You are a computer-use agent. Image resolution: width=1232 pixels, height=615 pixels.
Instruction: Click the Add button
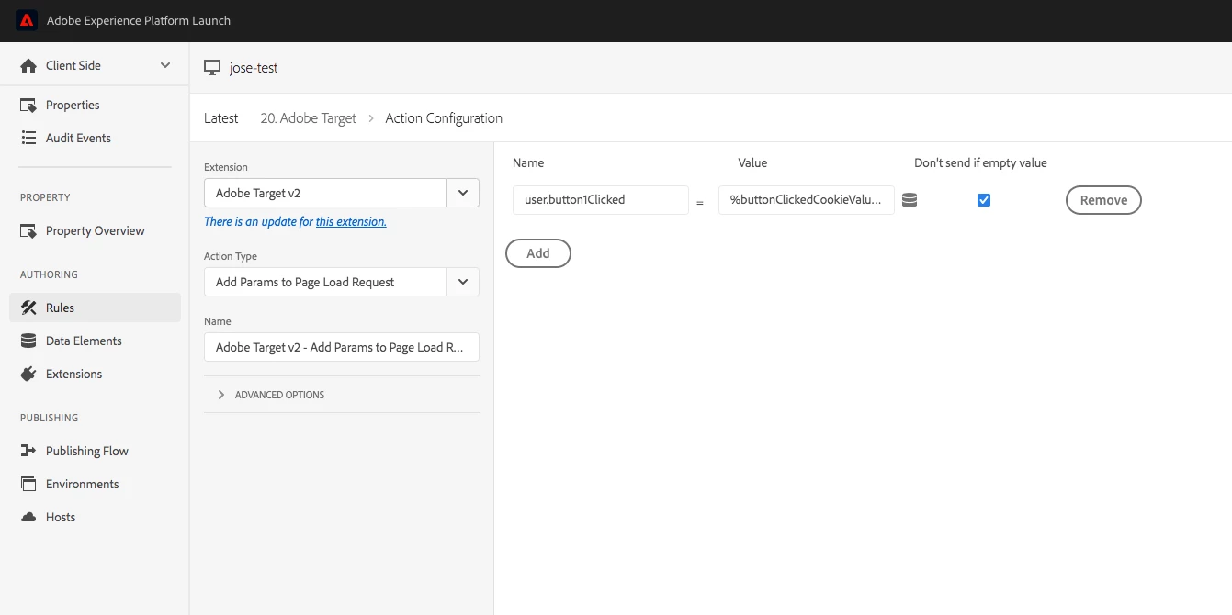(538, 253)
